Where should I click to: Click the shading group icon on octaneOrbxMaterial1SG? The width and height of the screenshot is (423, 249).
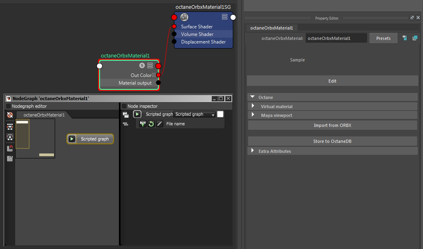[184, 17]
